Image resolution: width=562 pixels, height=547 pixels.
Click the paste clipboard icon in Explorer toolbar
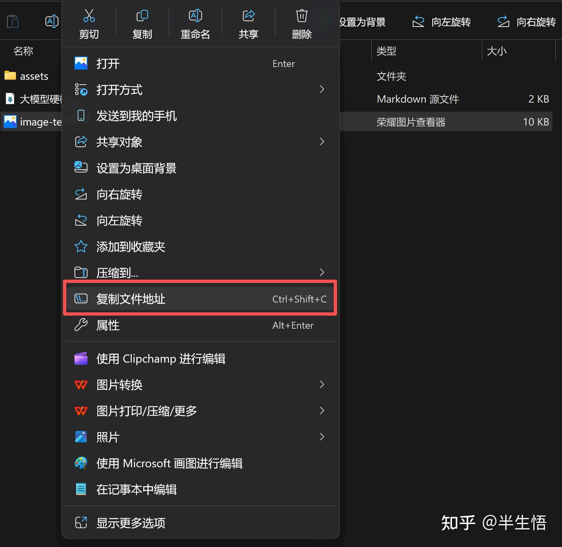point(13,21)
